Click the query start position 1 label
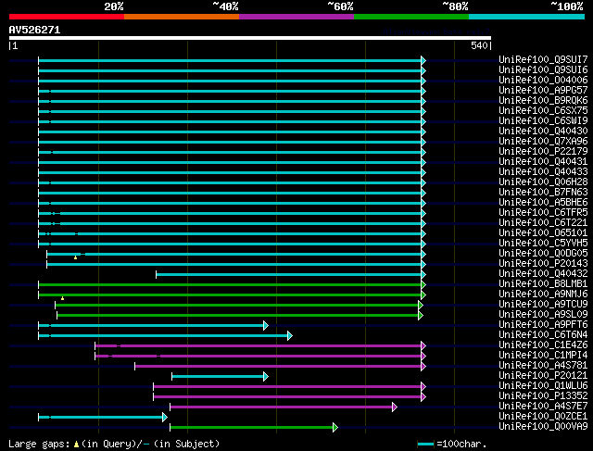The image size is (593, 451). coord(15,45)
